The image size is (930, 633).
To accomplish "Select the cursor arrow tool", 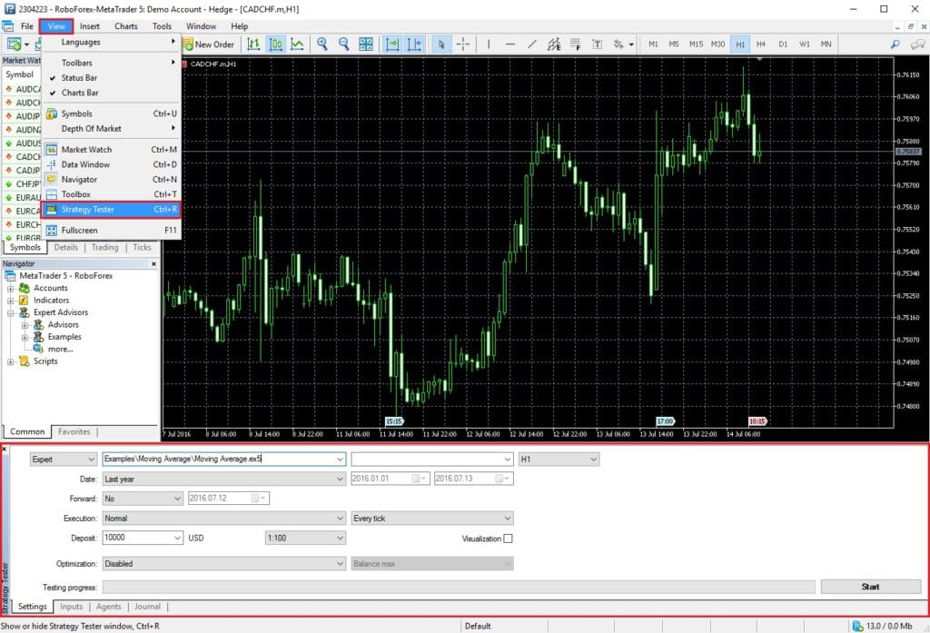I will [x=441, y=45].
